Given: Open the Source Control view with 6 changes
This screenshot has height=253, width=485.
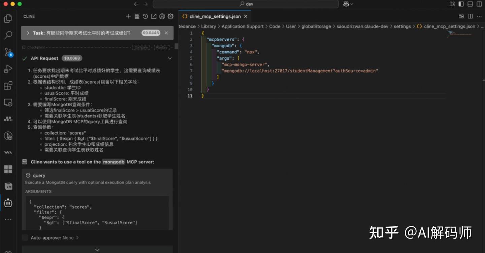Looking at the screenshot, I should tap(7, 51).
